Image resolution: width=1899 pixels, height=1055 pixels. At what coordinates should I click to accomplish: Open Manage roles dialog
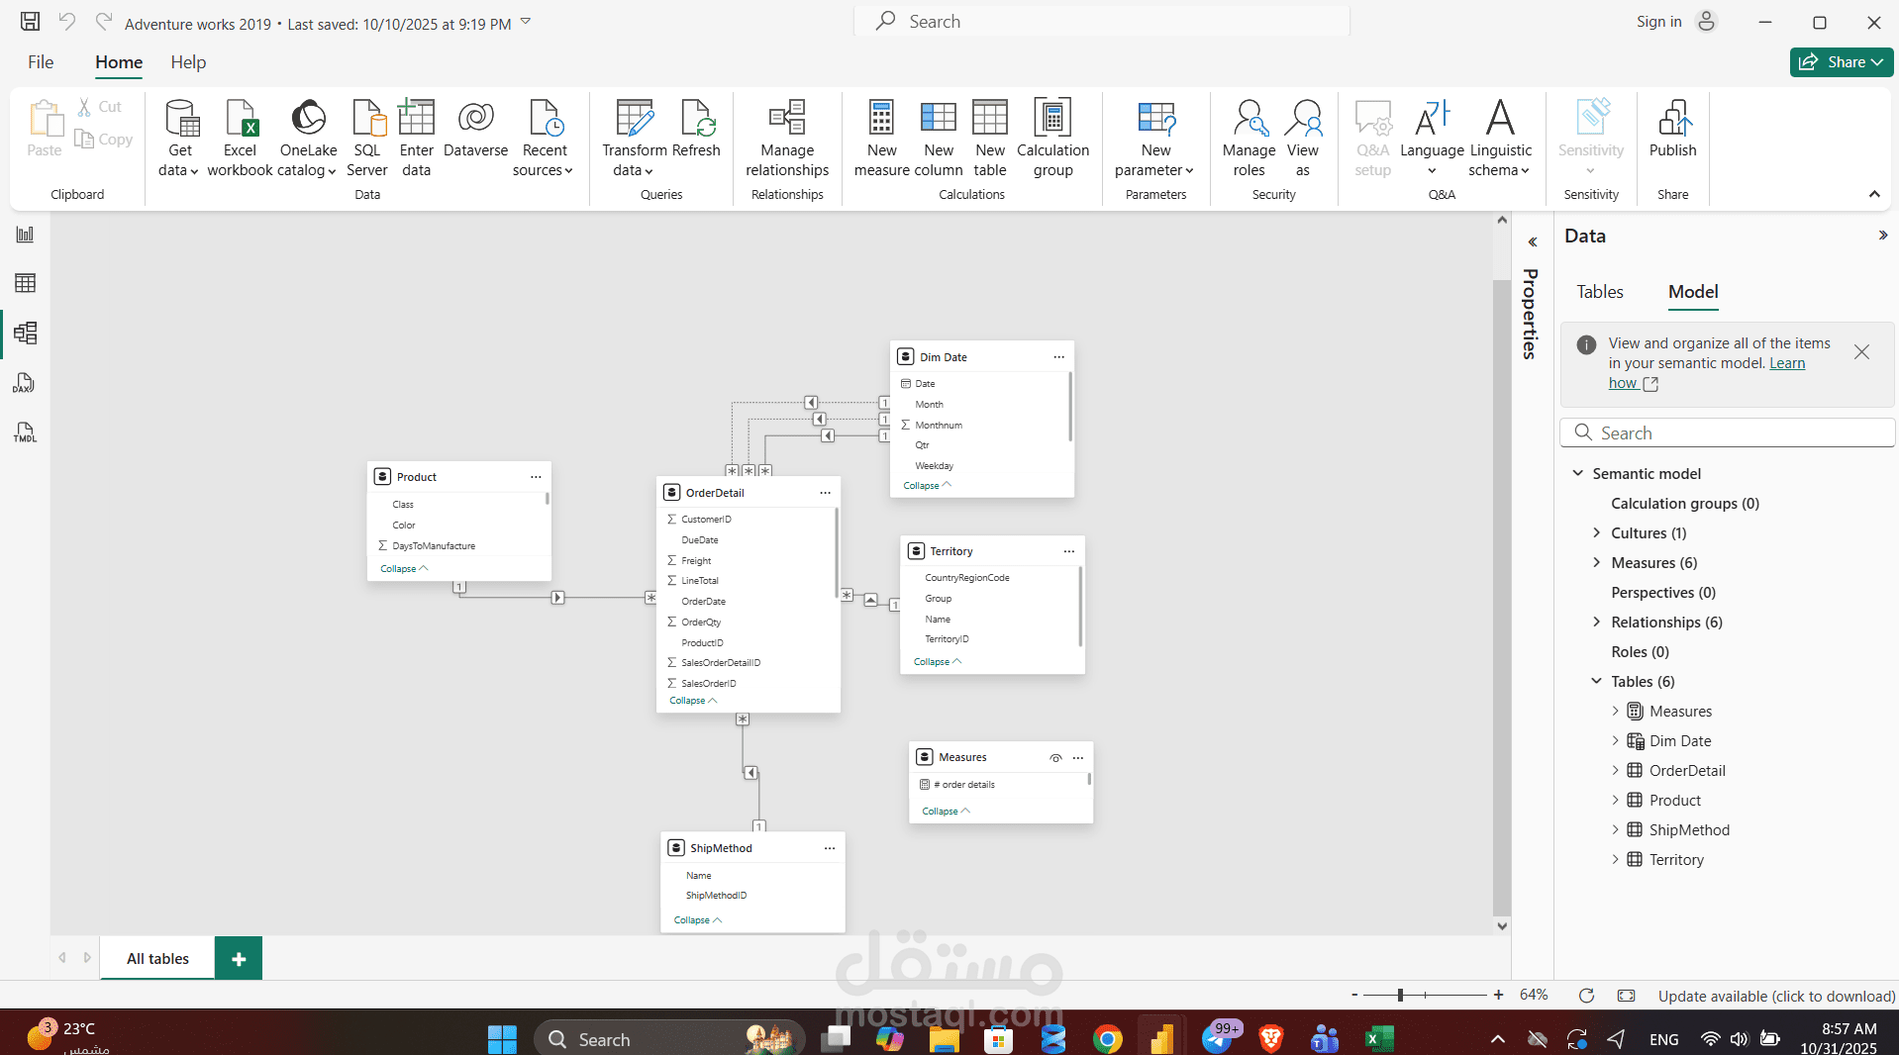1249,139
